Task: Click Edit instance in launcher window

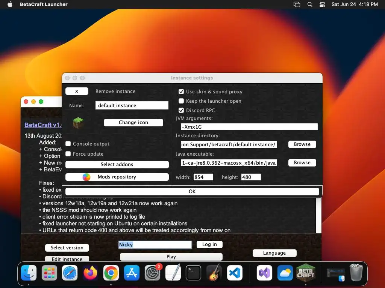Action: [67, 259]
